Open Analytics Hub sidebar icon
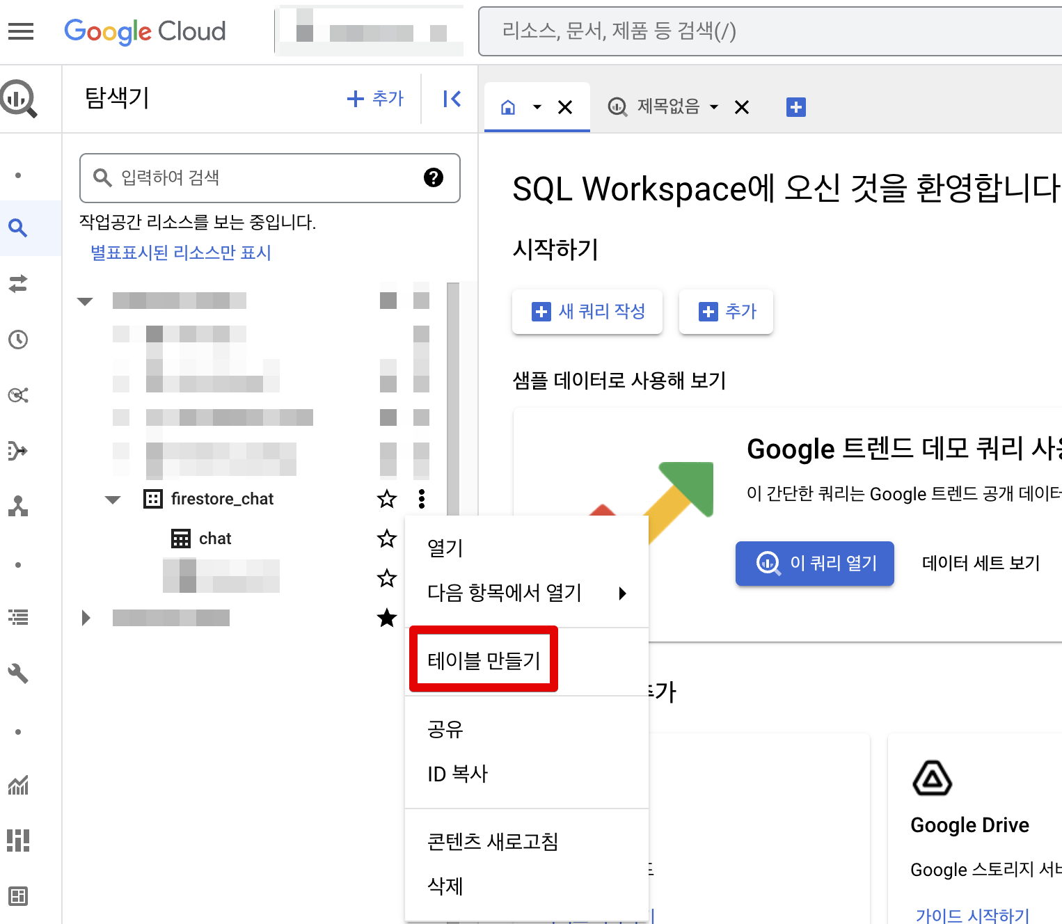The width and height of the screenshot is (1062, 924). 18,395
